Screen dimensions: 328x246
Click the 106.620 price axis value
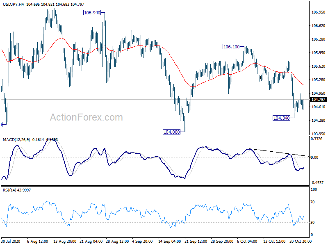click(319, 26)
